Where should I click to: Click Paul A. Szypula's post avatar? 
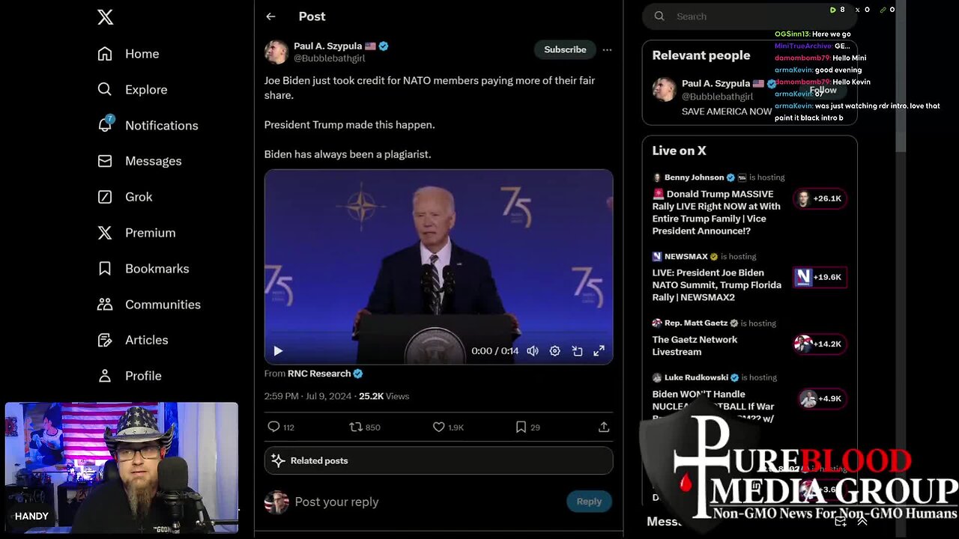[x=276, y=52]
